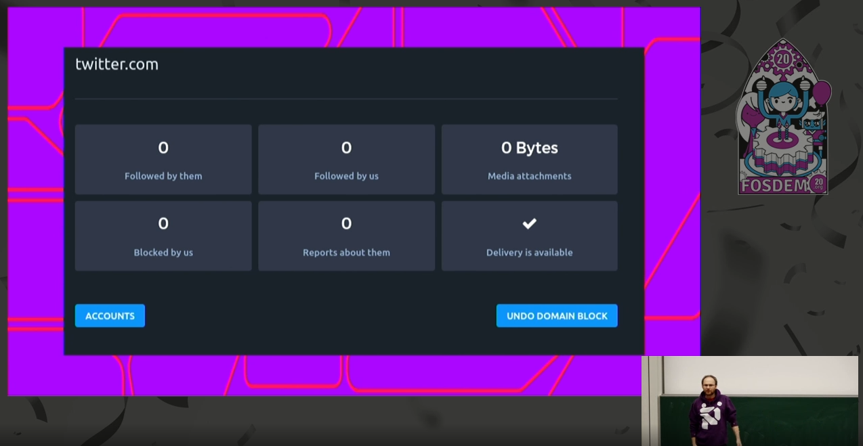Click the Blocked by us label

click(x=163, y=252)
